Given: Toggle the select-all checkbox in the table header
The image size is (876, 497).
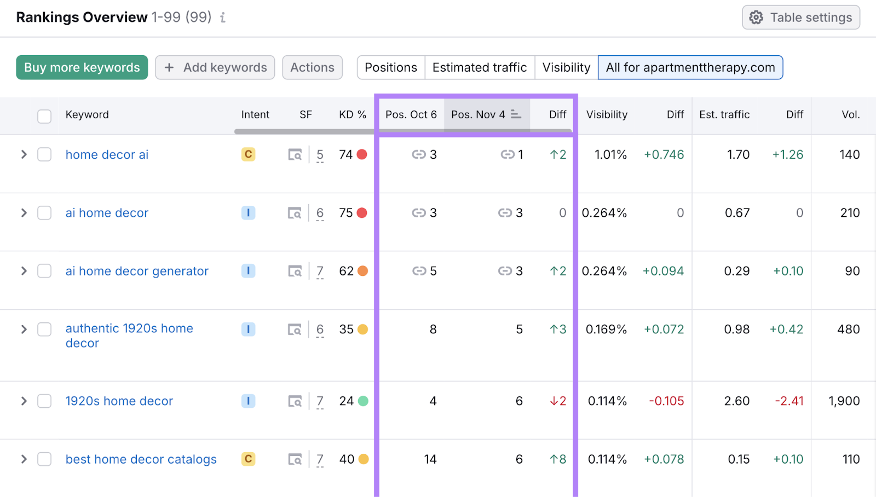Looking at the screenshot, I should (x=44, y=116).
